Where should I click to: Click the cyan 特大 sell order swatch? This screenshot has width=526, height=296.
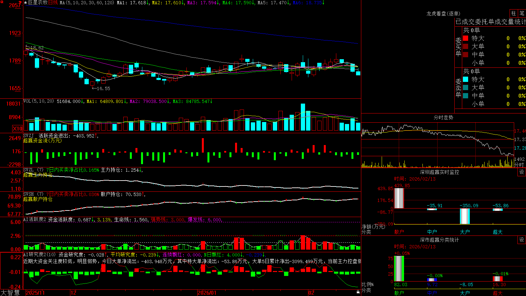(x=466, y=79)
